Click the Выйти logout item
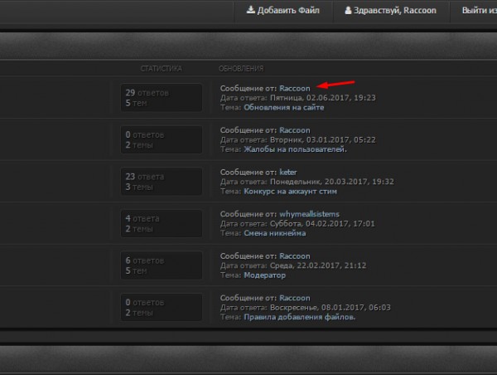Screen dimensions: 497x375 [479, 11]
